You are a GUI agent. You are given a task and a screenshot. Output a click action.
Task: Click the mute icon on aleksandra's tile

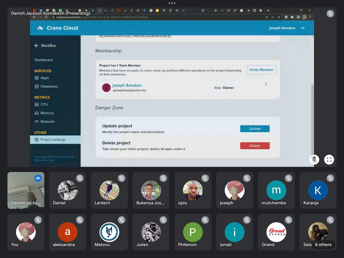[x=80, y=220]
